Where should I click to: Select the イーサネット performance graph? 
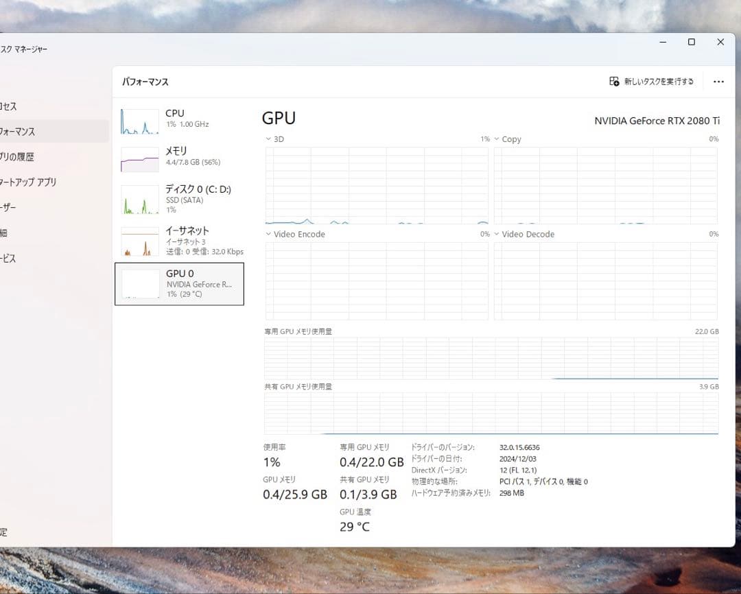point(178,240)
